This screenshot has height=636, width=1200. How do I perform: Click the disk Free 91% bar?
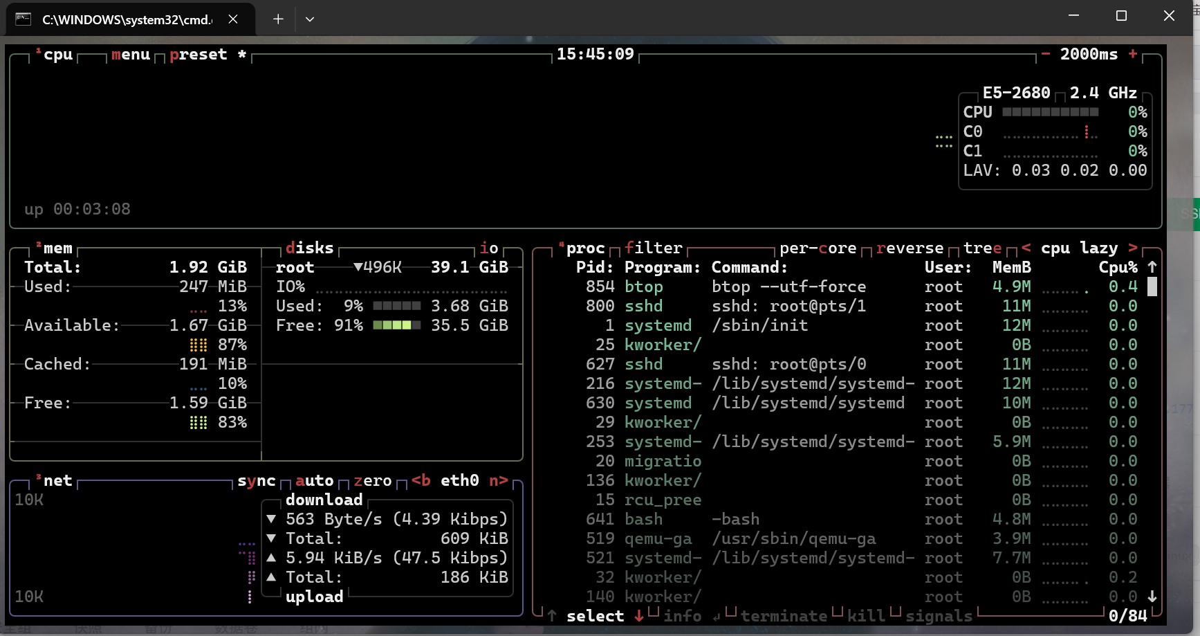[397, 325]
